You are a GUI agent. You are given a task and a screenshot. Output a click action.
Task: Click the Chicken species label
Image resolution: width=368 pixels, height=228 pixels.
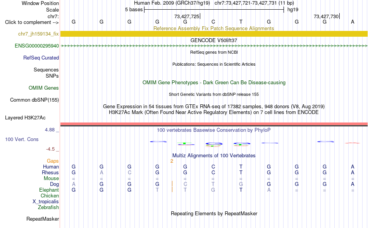[x=50, y=196]
